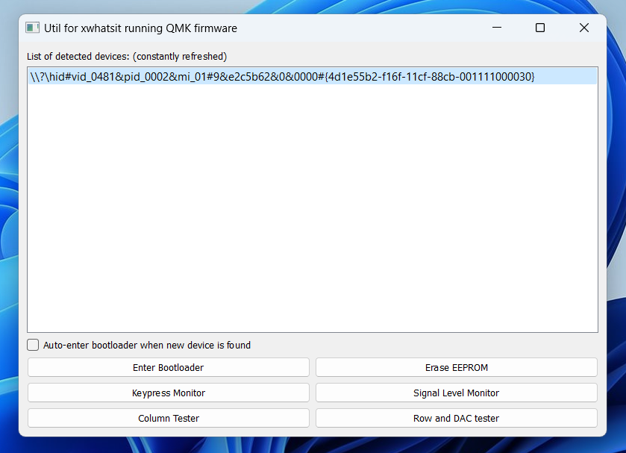
Task: Click the desktop wallpaper right of the window
Action: pos(616,224)
